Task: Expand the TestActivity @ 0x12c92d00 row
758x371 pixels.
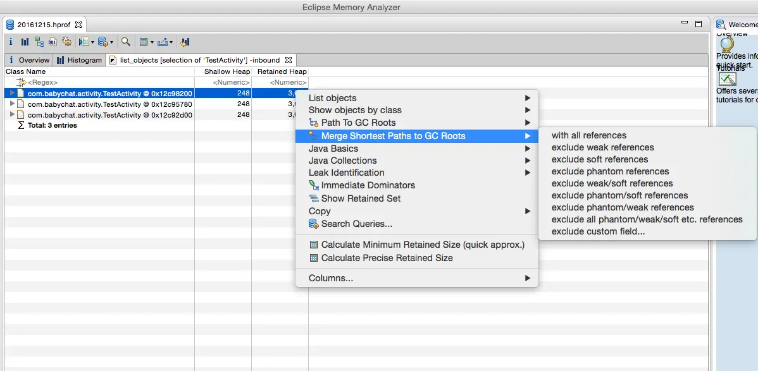Action: (13, 114)
